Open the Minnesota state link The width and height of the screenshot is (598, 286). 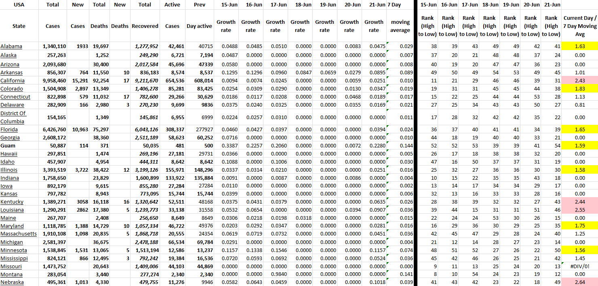click(x=14, y=250)
